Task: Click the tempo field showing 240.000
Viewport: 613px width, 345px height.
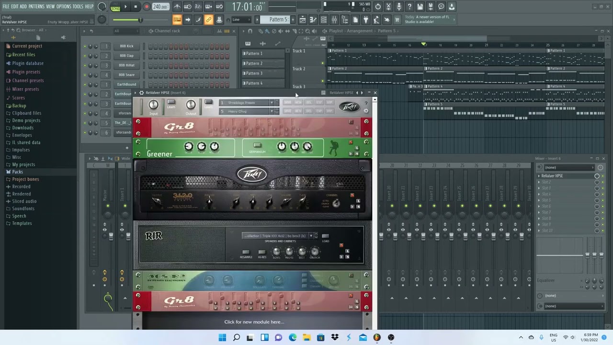Action: point(160,7)
